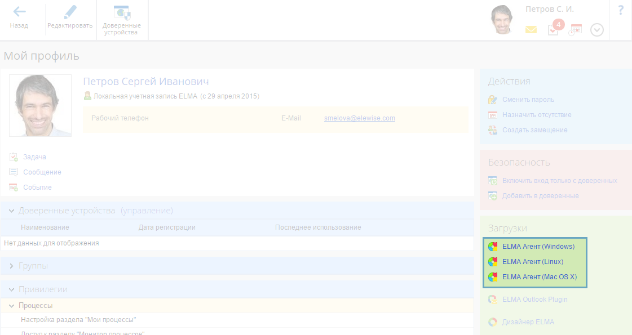This screenshot has height=335, width=632.
Task: Click the local account user icon
Action: [87, 96]
